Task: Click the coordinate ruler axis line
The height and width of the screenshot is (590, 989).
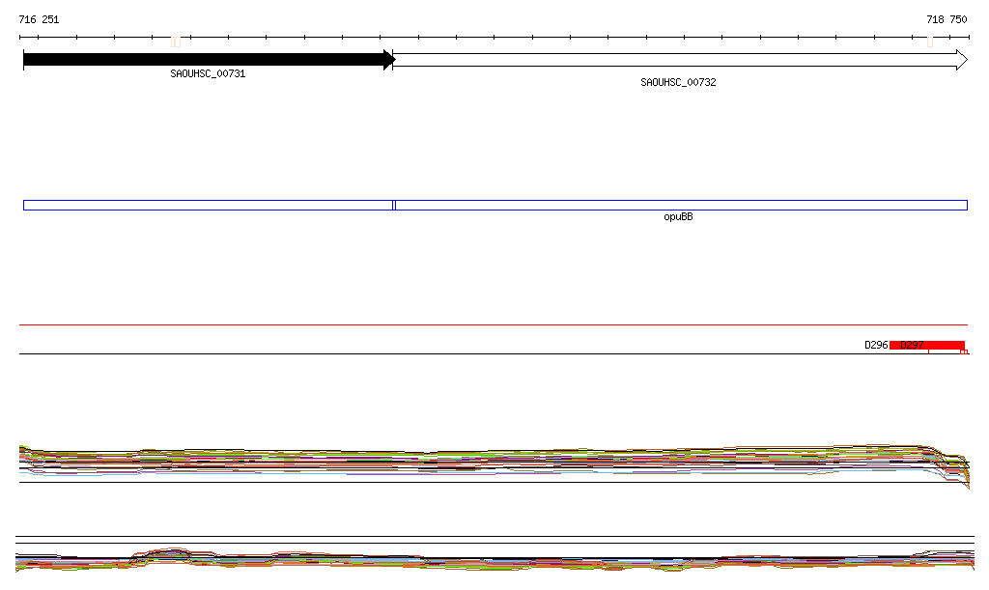Action: [x=483, y=38]
